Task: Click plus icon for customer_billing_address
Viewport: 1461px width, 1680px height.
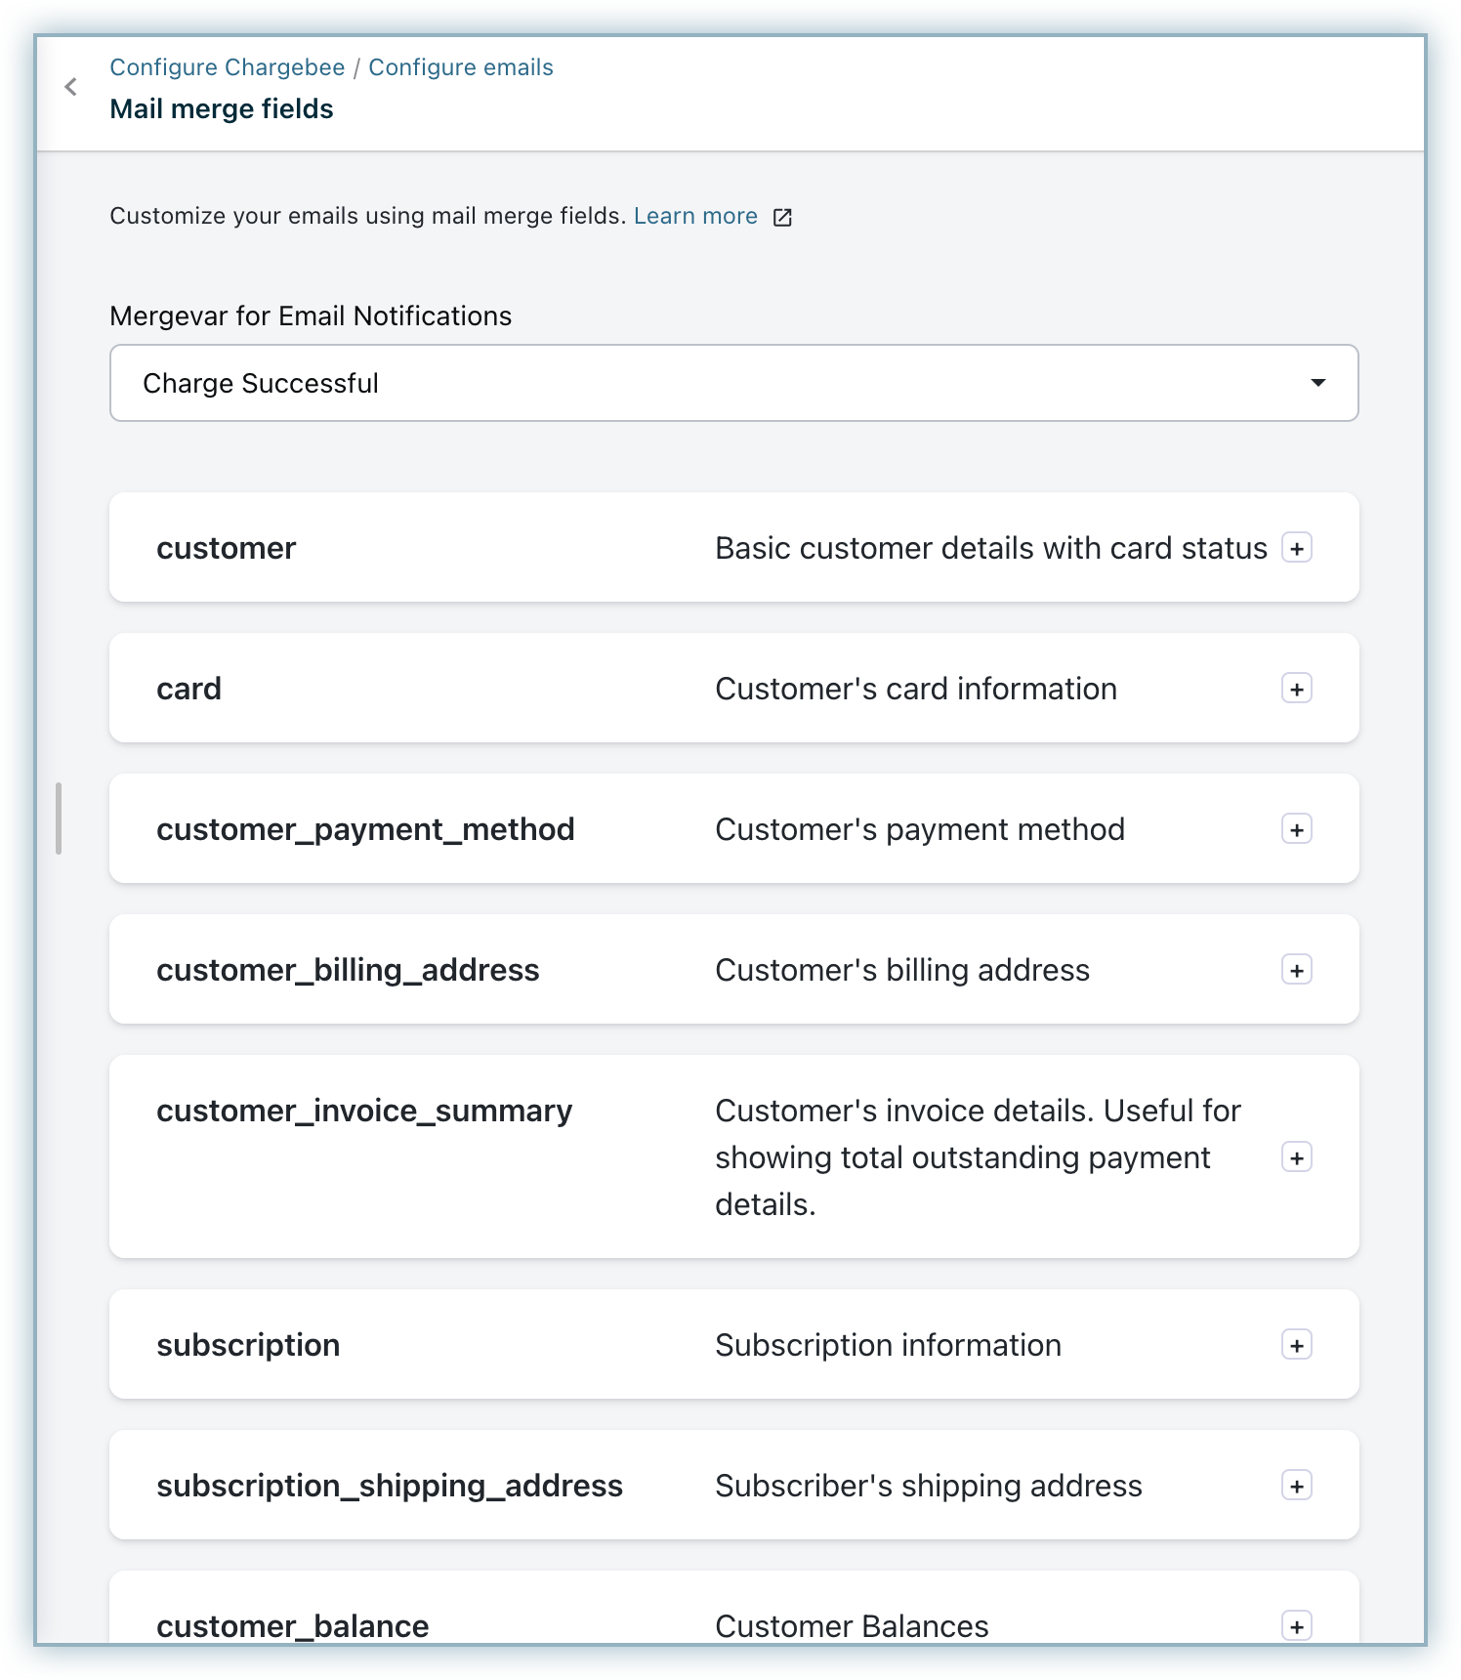Action: (x=1297, y=970)
